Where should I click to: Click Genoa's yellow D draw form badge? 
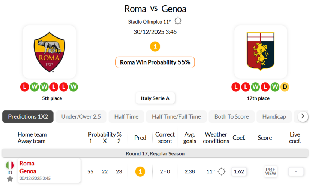[285, 87]
